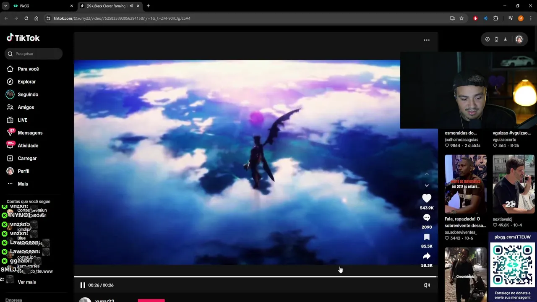Open the Chocolatece video thumbnail
The height and width of the screenshot is (302, 537).
pos(466,274)
